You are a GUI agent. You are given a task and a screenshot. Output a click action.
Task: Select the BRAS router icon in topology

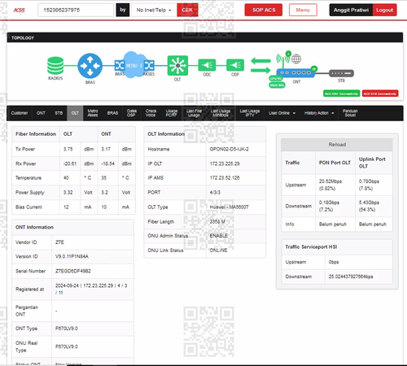coord(90,66)
